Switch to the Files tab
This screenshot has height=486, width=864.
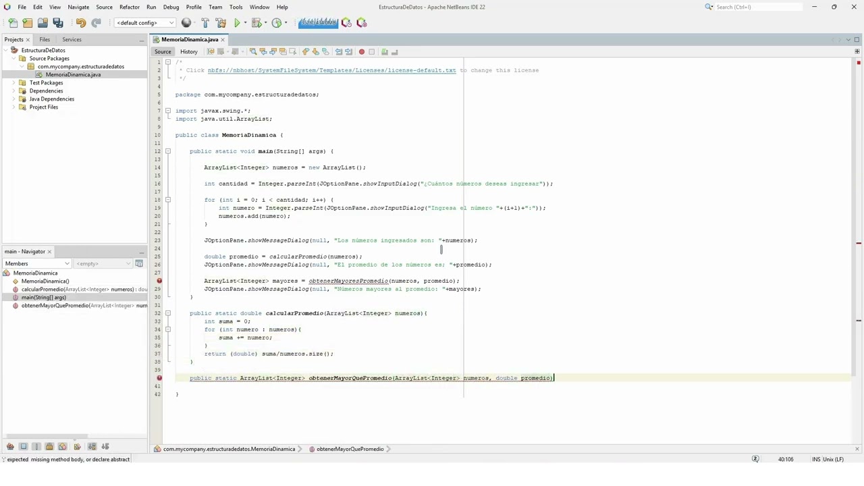click(45, 39)
